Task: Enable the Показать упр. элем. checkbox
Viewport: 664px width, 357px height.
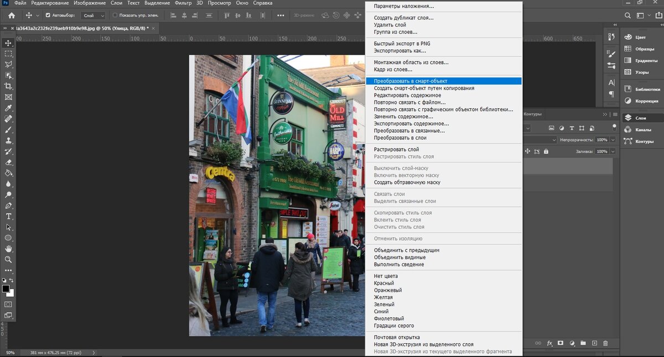Action: pos(115,15)
